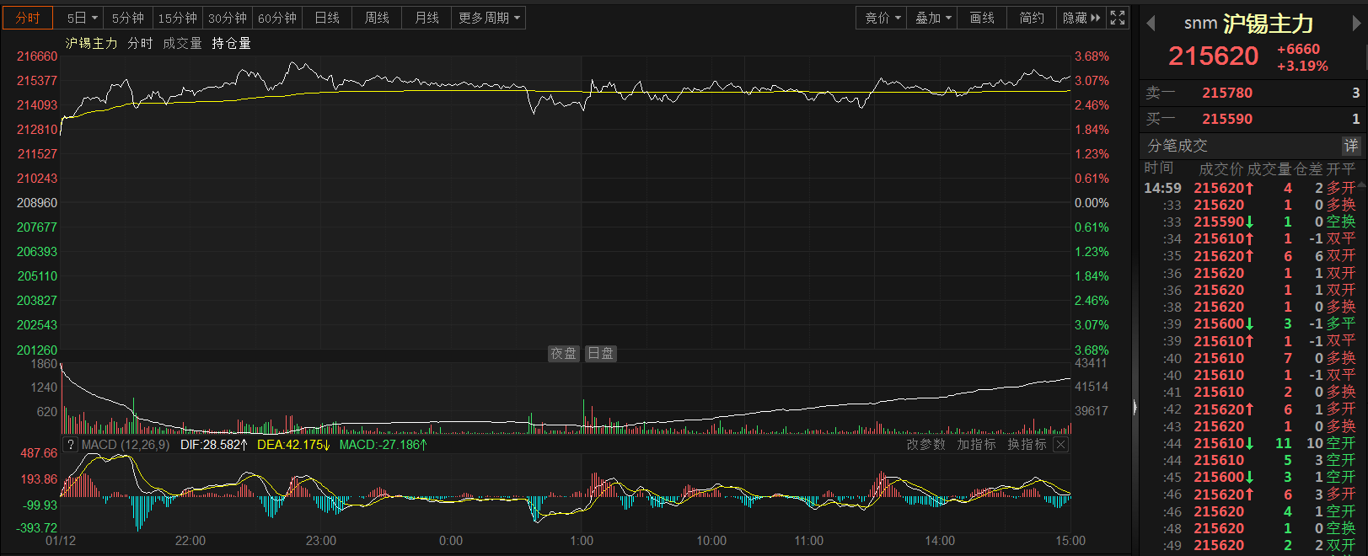This screenshot has height=556, width=1368.
Task: Click 改参数 to edit indicator parameters
Action: (x=925, y=445)
